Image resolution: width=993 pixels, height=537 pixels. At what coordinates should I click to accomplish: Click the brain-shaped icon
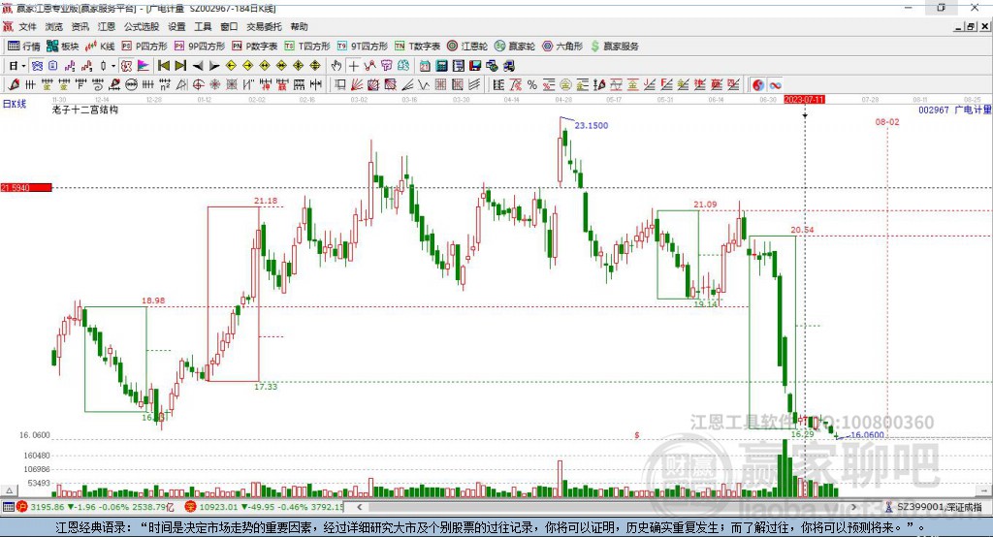click(x=403, y=66)
